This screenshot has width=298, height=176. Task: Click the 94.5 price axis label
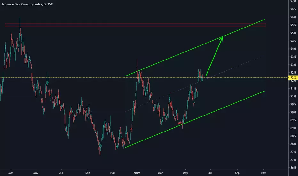293,41
